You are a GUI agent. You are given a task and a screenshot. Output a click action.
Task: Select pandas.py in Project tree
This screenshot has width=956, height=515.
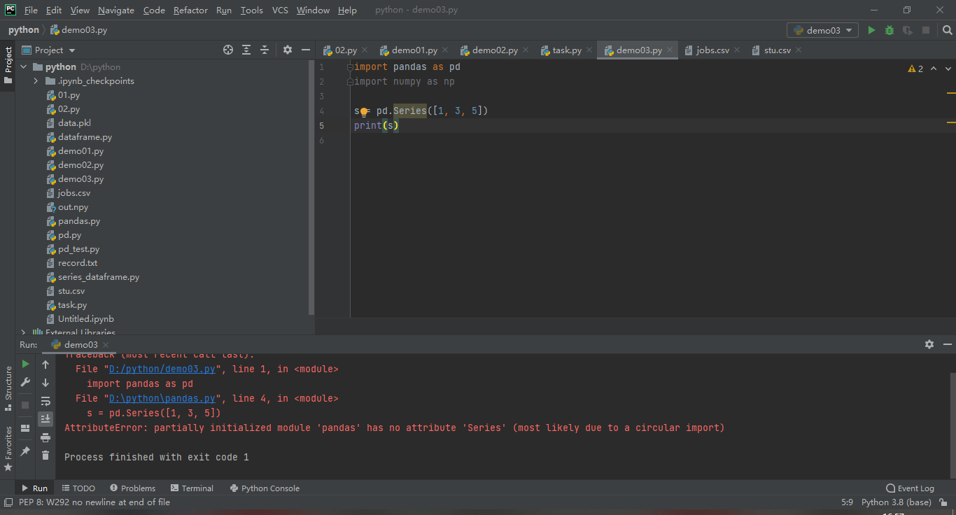(79, 221)
